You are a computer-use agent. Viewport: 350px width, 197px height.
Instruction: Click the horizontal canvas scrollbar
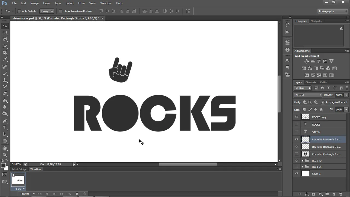point(188,164)
